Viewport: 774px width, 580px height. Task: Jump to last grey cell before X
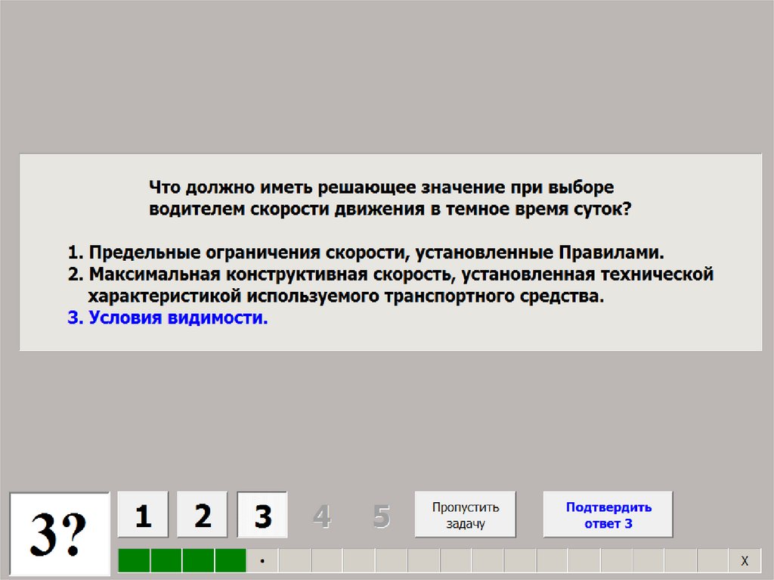tap(712, 561)
